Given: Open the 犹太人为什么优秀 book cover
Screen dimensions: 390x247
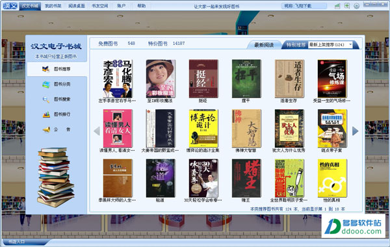Looking at the screenshot, I should 289,128.
